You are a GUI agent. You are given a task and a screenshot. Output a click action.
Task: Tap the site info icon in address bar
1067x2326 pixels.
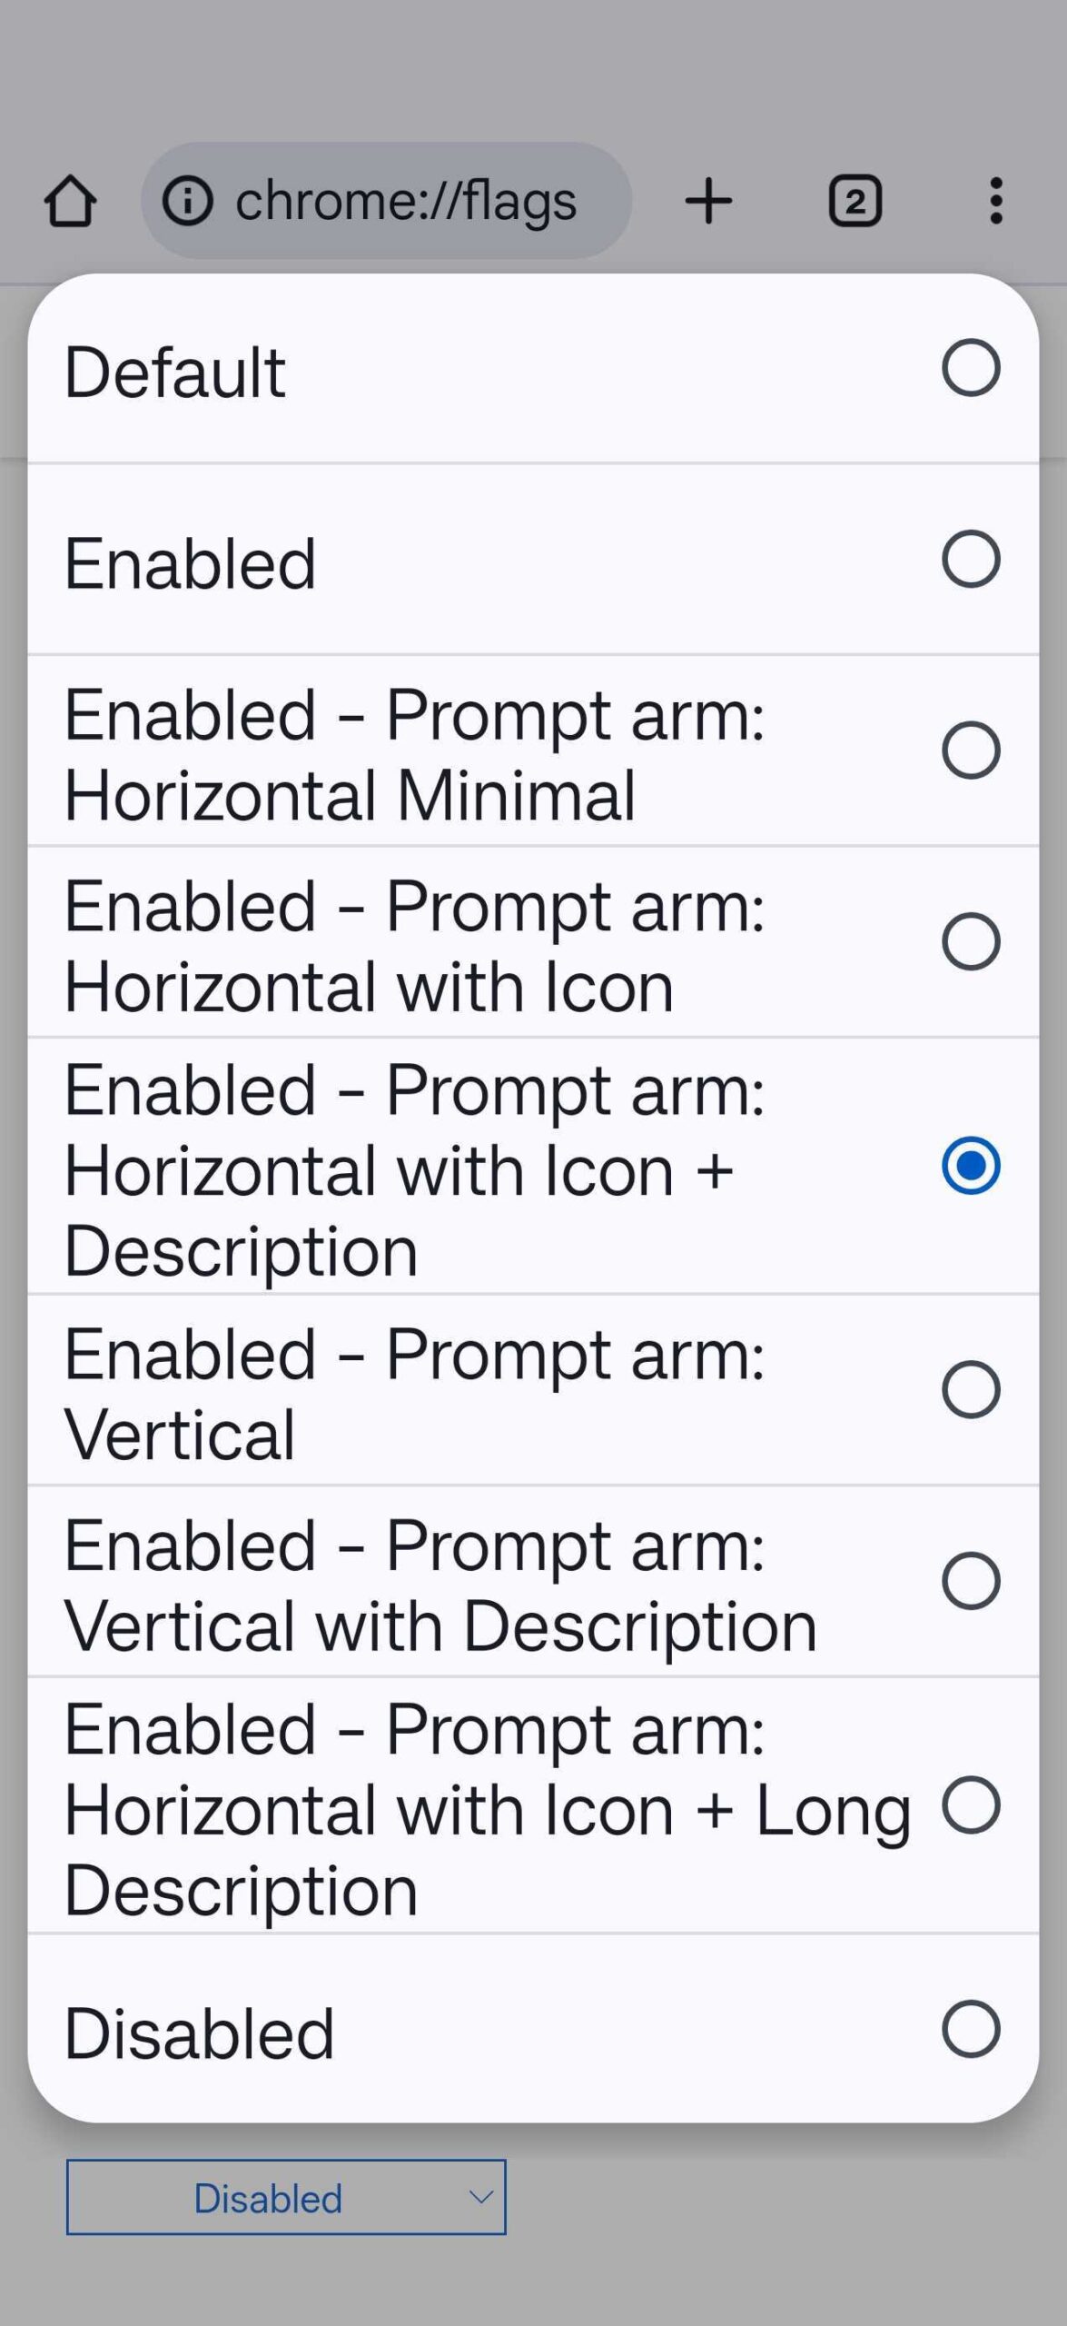[x=187, y=201]
